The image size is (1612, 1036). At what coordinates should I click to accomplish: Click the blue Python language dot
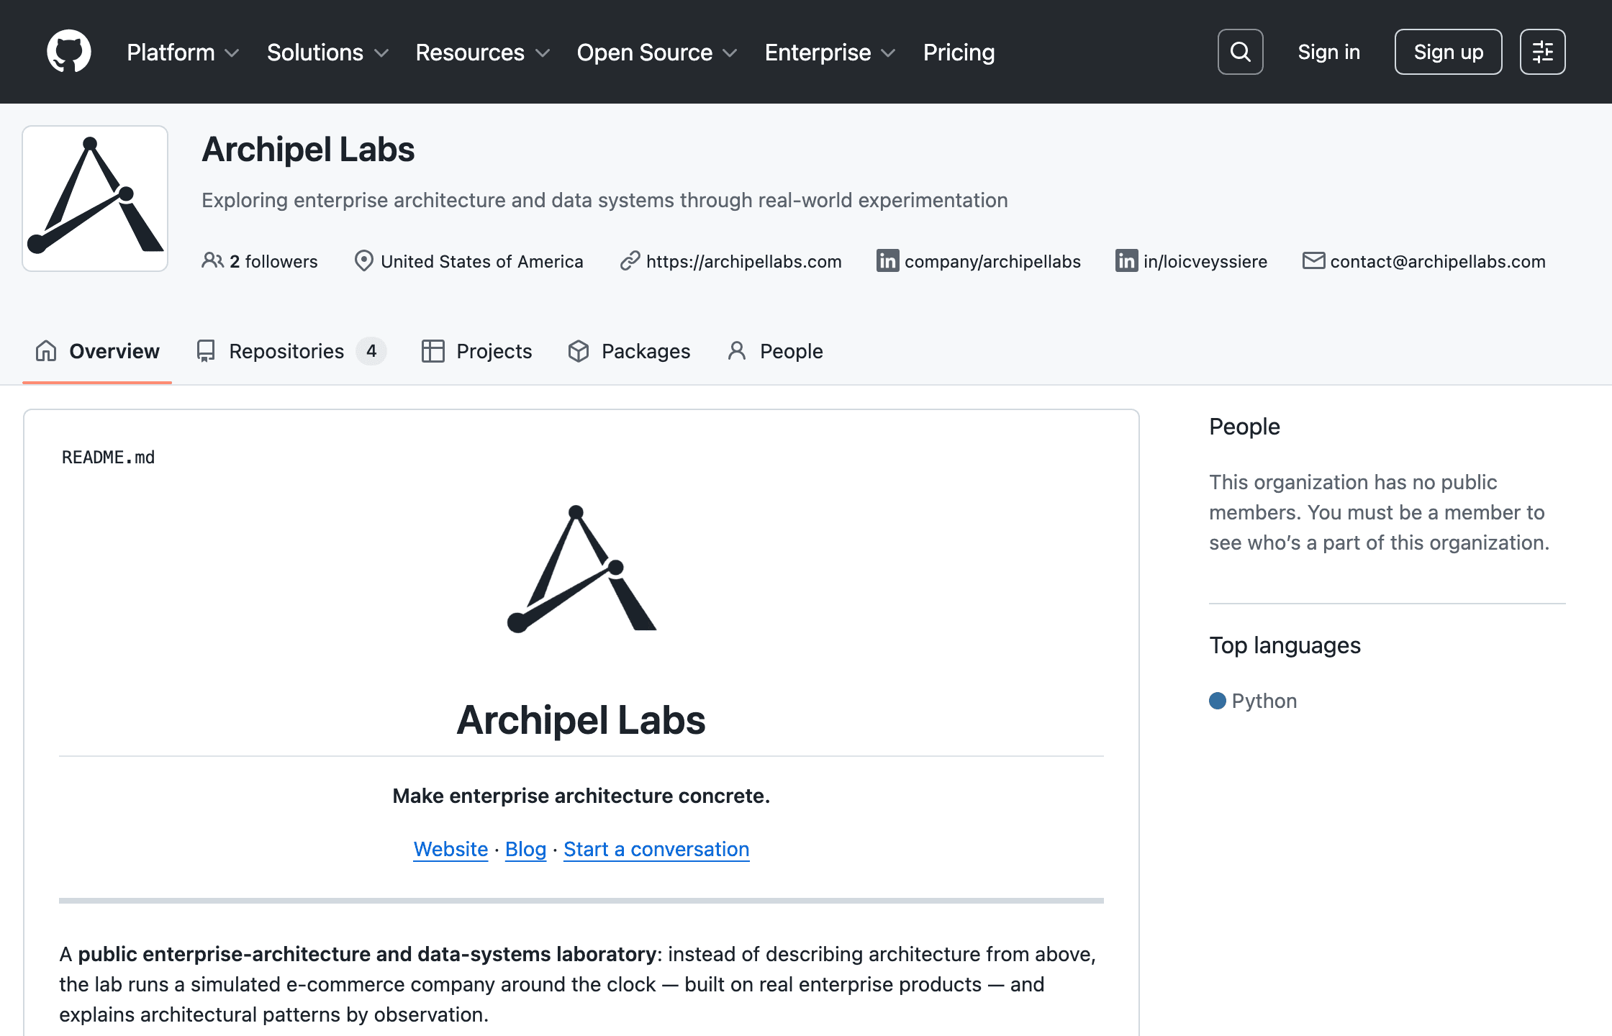tap(1217, 701)
